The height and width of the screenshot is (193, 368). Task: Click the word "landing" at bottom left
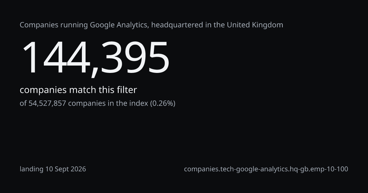point(32,169)
